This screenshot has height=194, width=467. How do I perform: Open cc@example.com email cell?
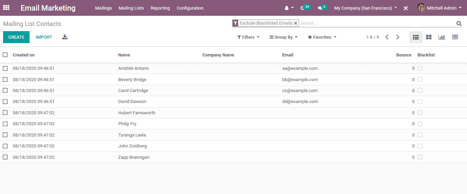click(300, 90)
